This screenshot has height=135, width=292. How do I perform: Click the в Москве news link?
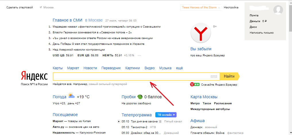94,20
